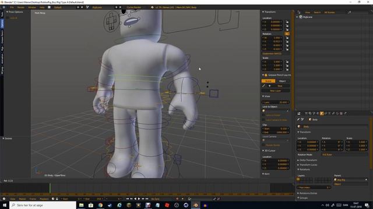Image resolution: width=373 pixels, height=209 pixels.
Task: Jump to the timeline start frame
Action: (128, 199)
